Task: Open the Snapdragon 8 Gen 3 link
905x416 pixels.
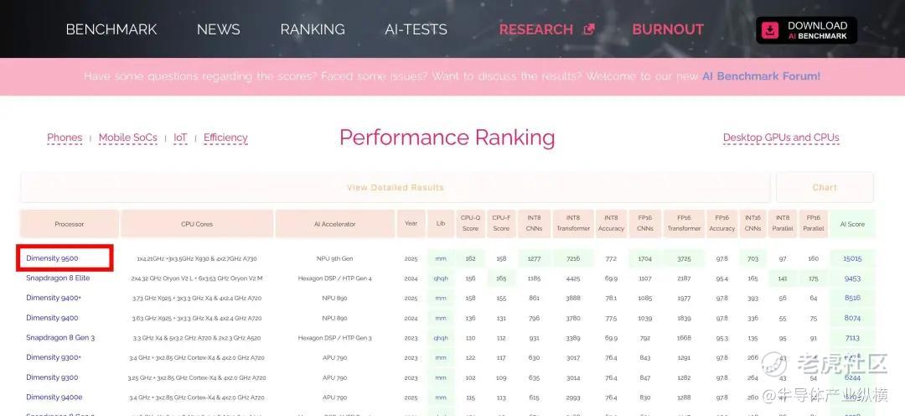Action: tap(60, 337)
